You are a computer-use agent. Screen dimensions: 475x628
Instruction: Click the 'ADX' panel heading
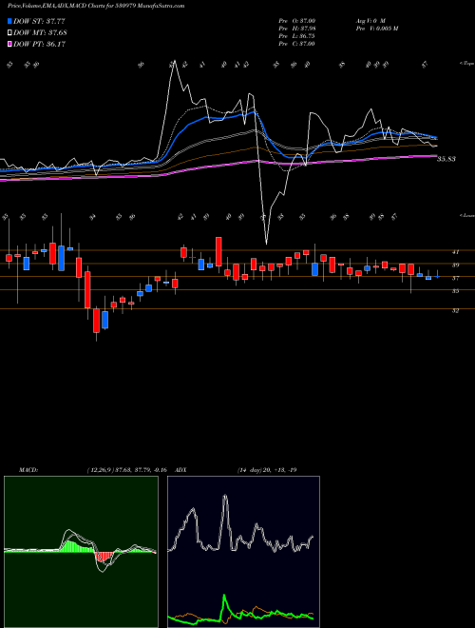[181, 470]
